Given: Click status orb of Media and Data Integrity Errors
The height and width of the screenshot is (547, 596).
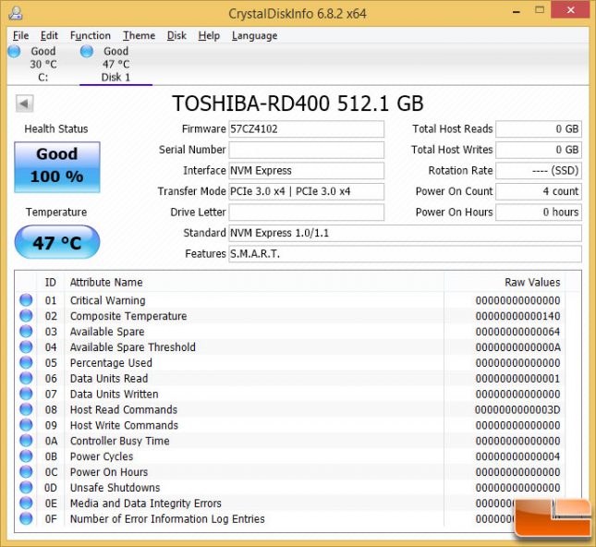Looking at the screenshot, I should coord(26,503).
